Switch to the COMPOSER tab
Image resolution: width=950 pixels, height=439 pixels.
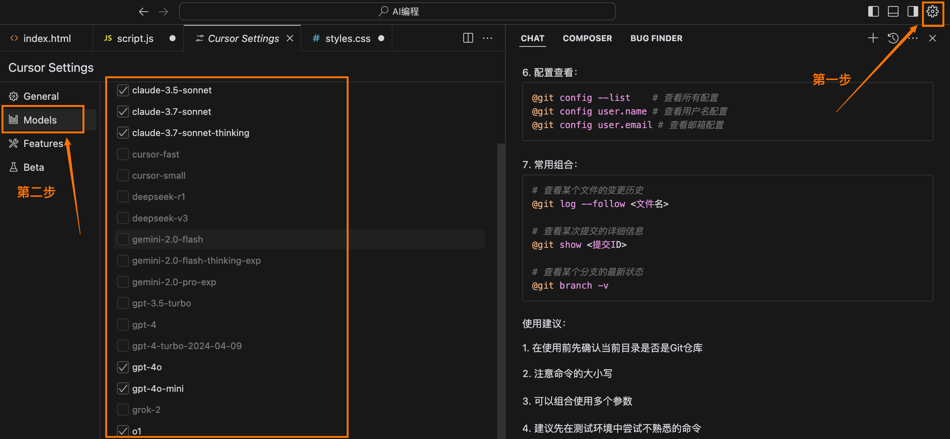[x=587, y=38]
